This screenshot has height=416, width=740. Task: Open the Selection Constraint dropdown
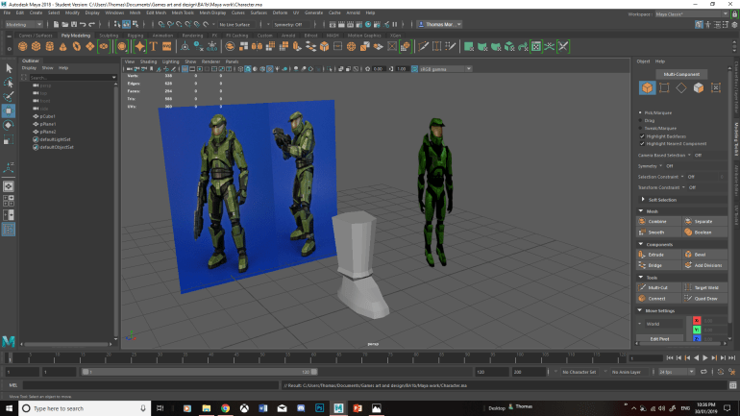tap(682, 177)
